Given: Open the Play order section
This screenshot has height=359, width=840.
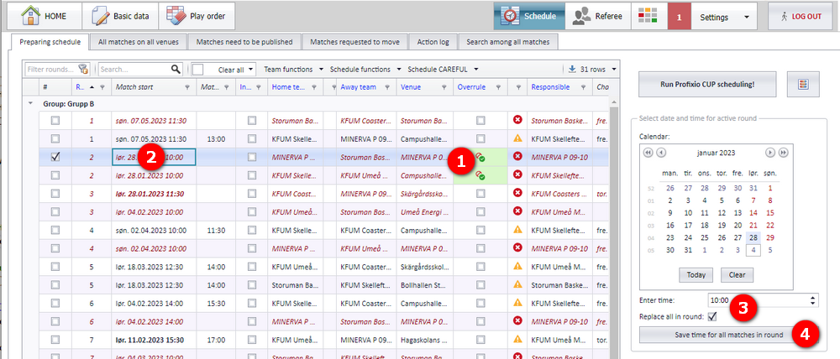Looking at the screenshot, I should click(x=197, y=16).
